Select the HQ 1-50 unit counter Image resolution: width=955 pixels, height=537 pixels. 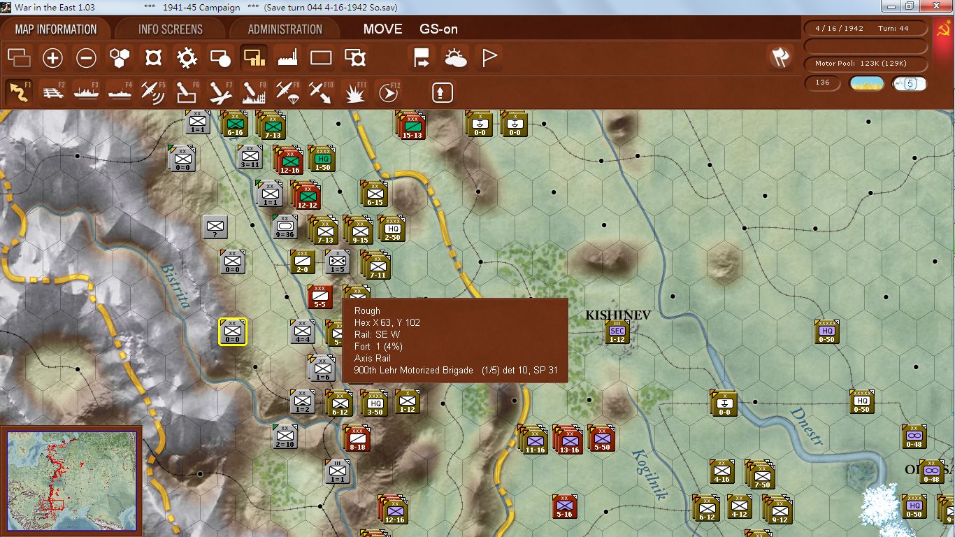(x=322, y=159)
